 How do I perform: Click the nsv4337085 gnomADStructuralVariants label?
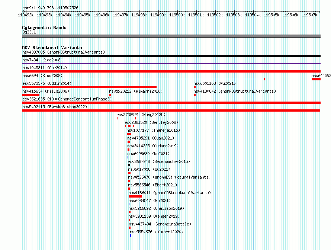click(64, 52)
